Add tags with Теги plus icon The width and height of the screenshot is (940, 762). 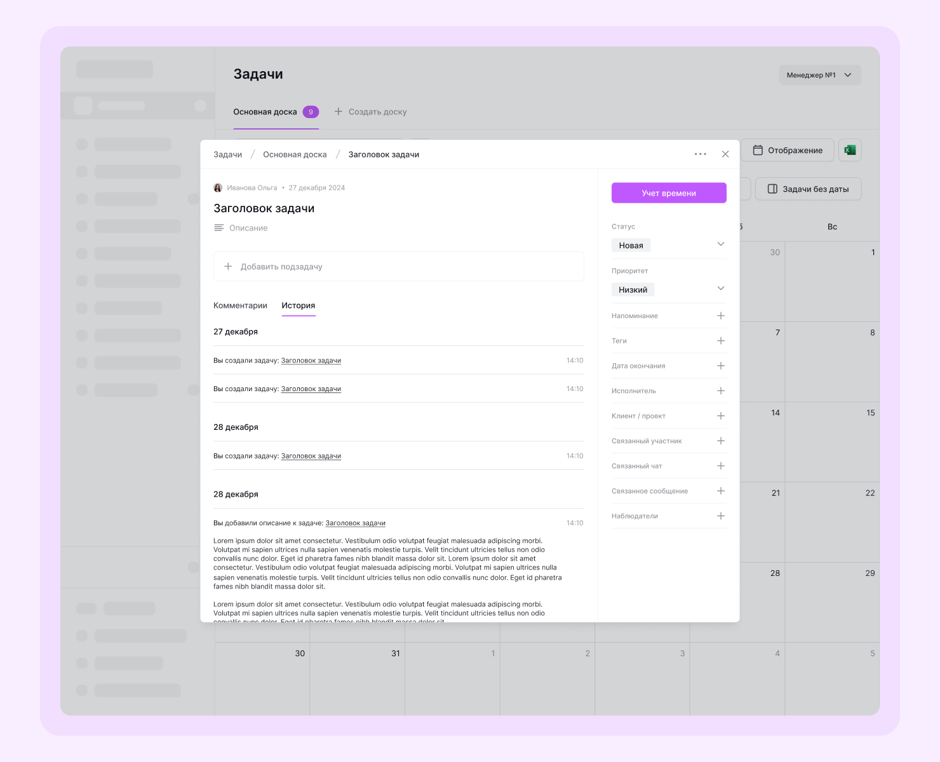pyautogui.click(x=721, y=341)
